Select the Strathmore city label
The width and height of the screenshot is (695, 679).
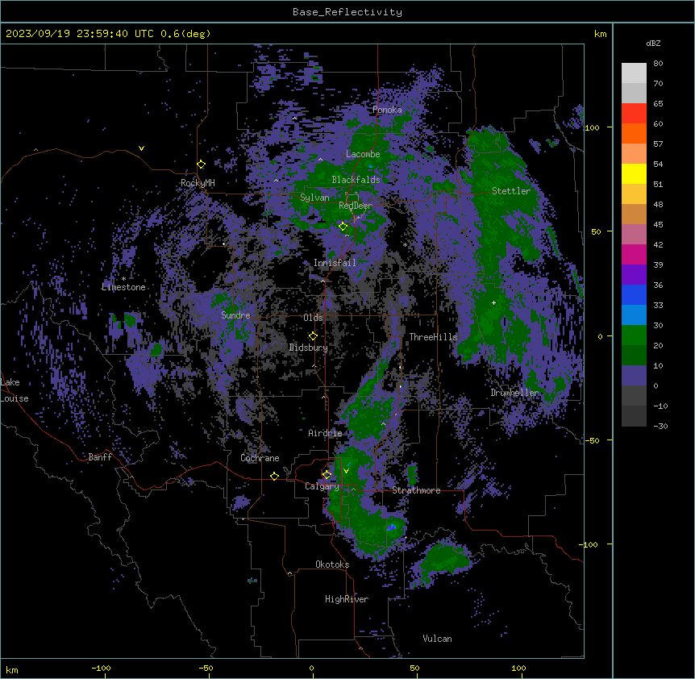[x=416, y=490]
